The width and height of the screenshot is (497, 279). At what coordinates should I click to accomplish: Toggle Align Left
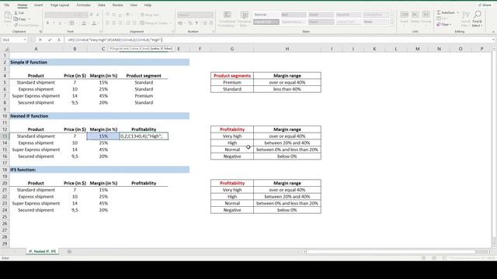click(107, 23)
